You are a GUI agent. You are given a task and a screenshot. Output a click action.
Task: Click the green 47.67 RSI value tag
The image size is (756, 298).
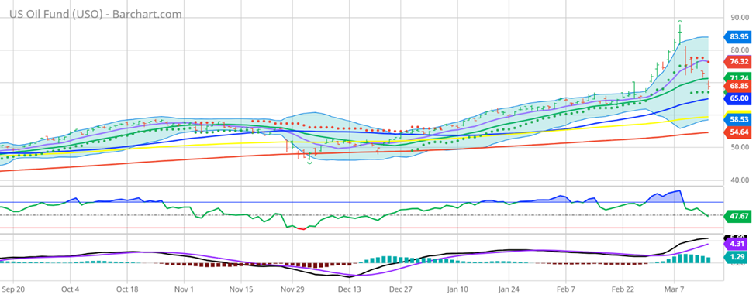pos(737,216)
